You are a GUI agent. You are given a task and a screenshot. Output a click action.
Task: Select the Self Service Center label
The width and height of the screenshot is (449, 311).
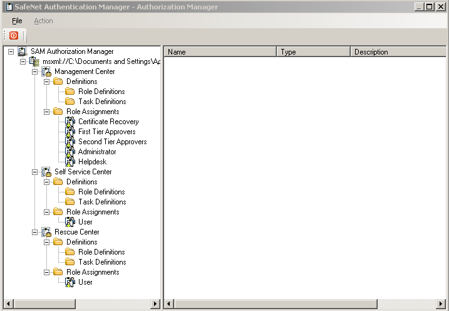tap(83, 172)
